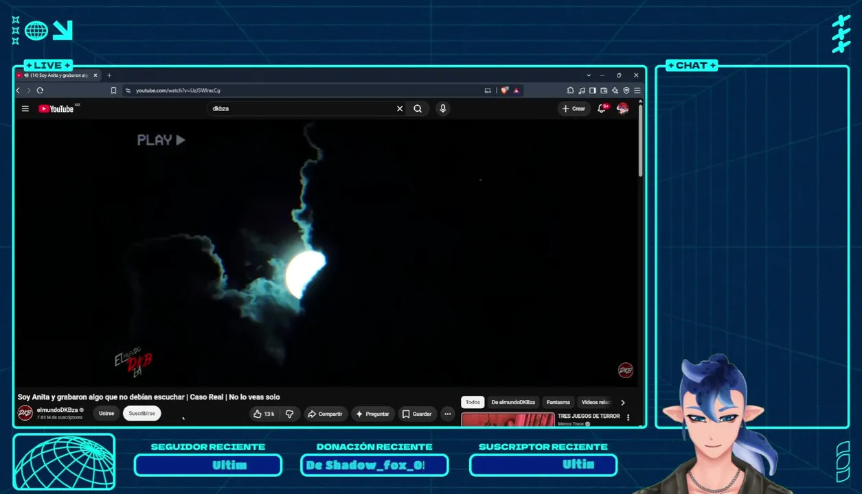Open the TRES JUEGOS DE TERROR thumbnail
862x494 pixels.
coord(508,420)
